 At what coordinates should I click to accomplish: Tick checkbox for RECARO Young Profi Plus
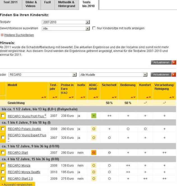pyautogui.click(x=3, y=116)
